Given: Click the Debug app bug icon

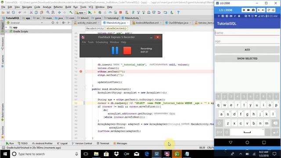Looking at the screenshot, I should (x=100, y=12).
